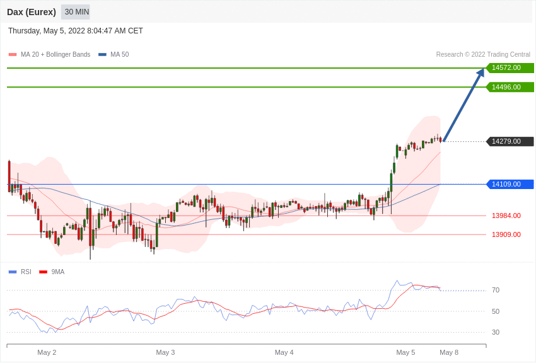Click Research © 2022 Trading Central credit

pos(483,54)
